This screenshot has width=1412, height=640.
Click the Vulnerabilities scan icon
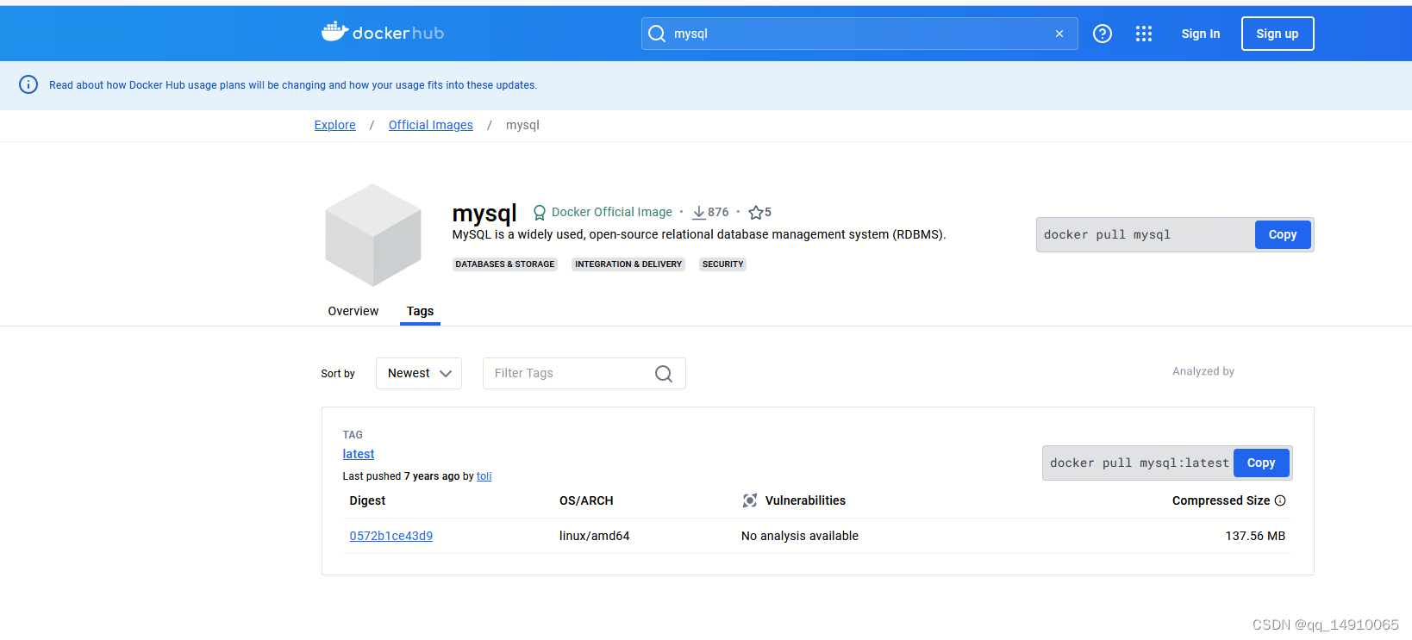click(750, 500)
